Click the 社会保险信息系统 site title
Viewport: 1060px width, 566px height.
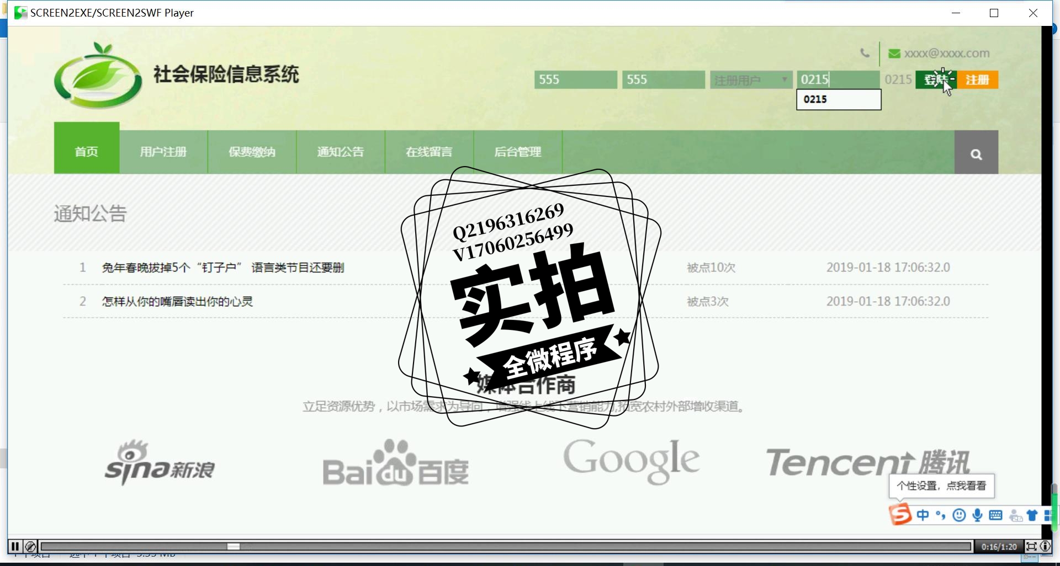(x=226, y=74)
